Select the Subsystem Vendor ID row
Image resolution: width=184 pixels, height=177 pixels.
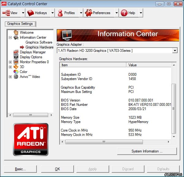[x=116, y=79]
